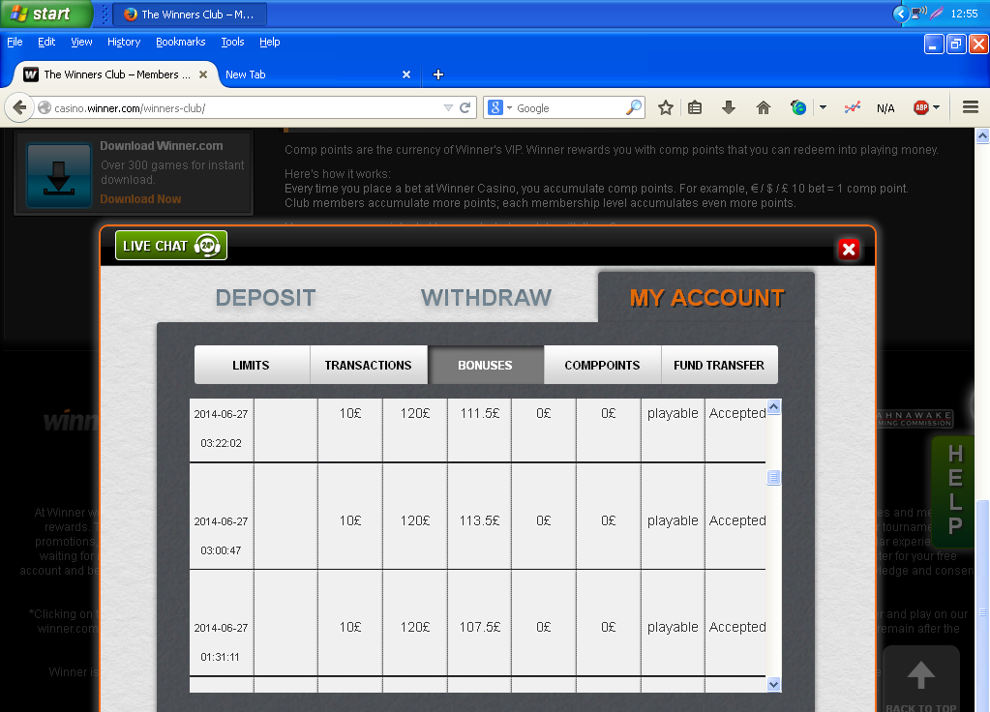This screenshot has height=712, width=990.
Task: Open the search engine selector dropdown
Action: (498, 108)
